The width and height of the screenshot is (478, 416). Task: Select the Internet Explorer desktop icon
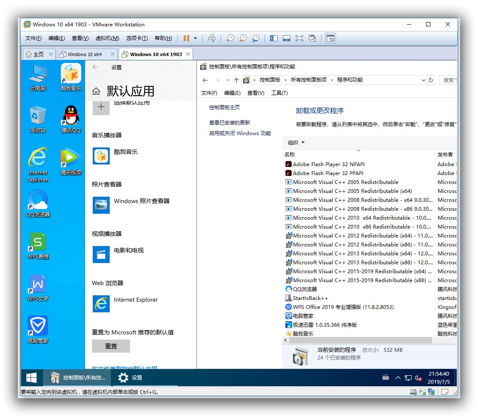coord(38,165)
